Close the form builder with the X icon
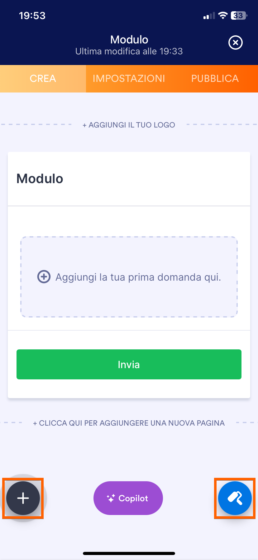Screen dimensions: 258x560 click(235, 42)
